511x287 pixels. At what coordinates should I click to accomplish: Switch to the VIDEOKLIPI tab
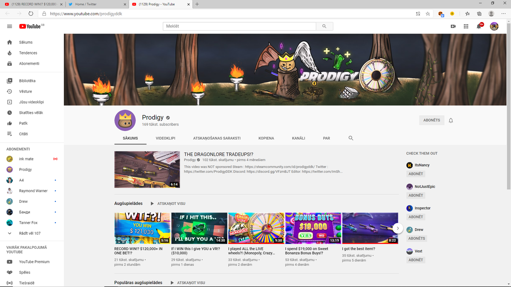coord(166,138)
